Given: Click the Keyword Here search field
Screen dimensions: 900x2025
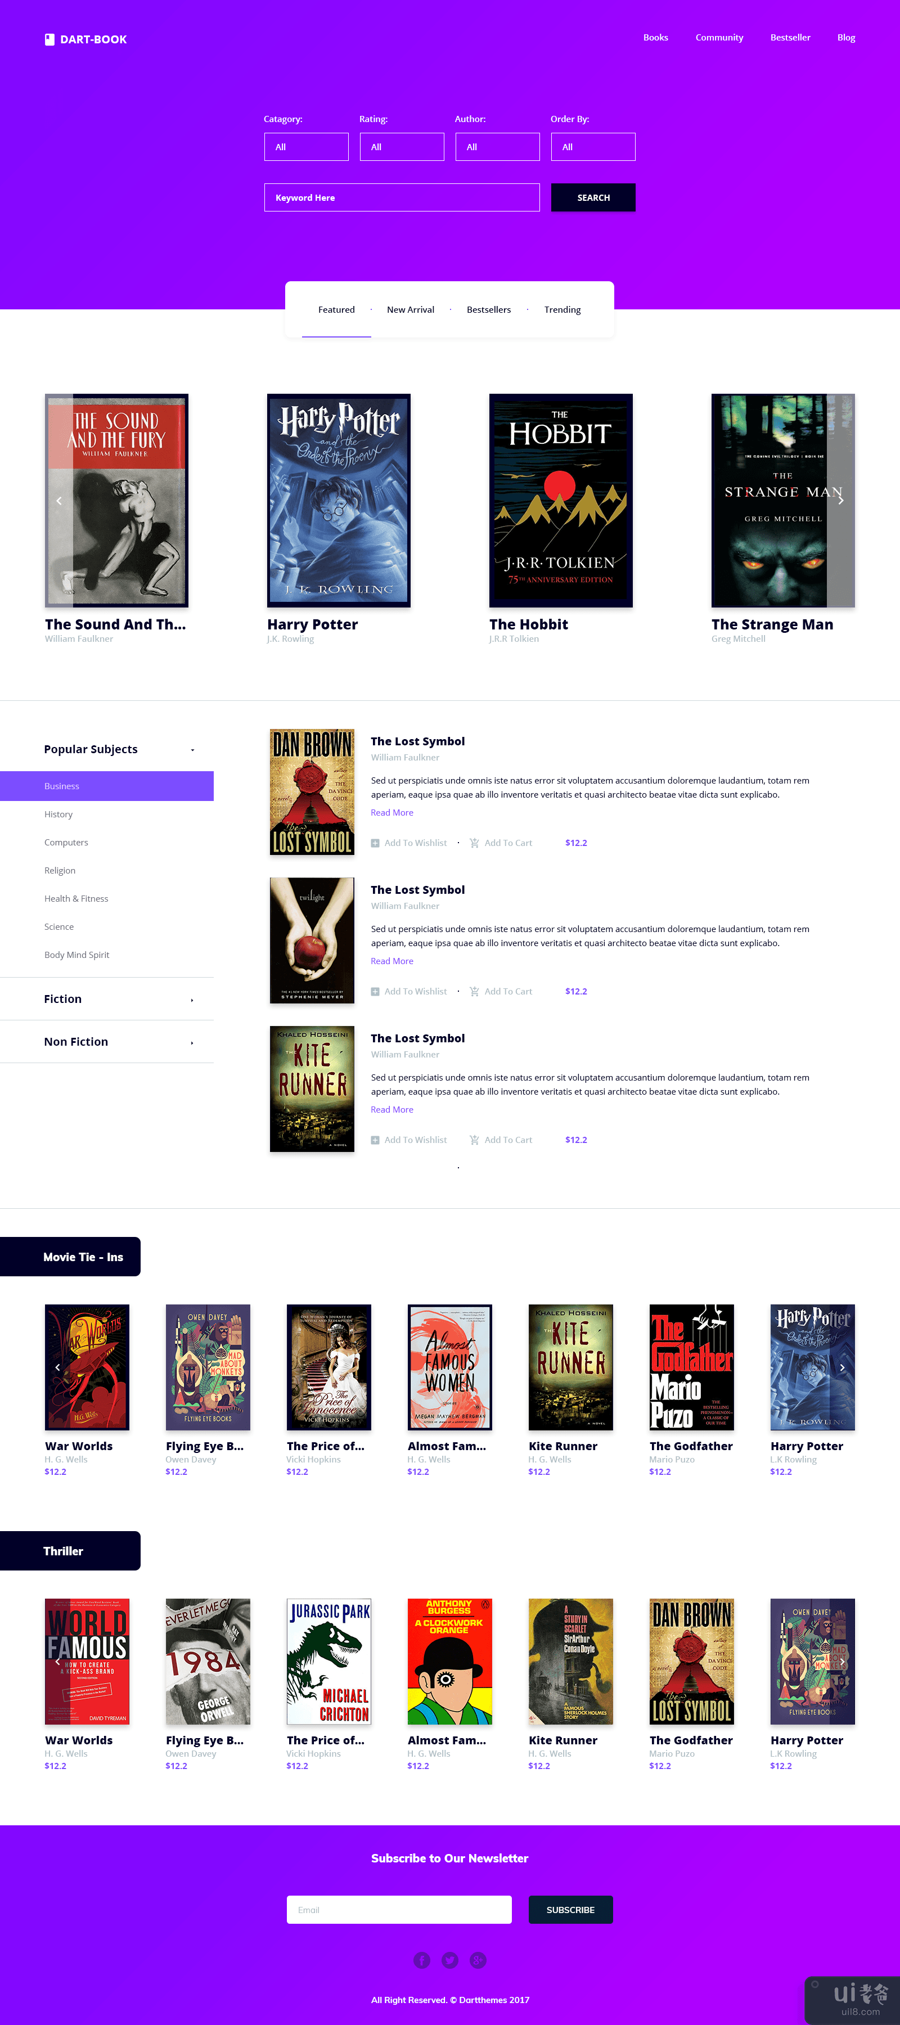Looking at the screenshot, I should click(402, 197).
